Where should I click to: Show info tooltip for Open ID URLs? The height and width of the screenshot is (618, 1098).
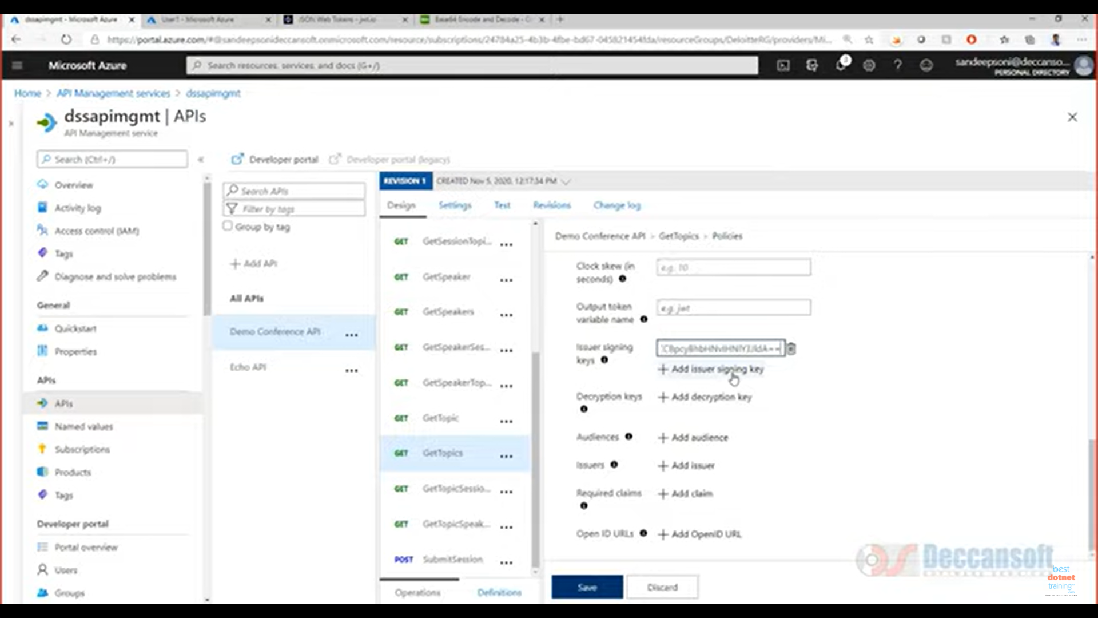(643, 533)
